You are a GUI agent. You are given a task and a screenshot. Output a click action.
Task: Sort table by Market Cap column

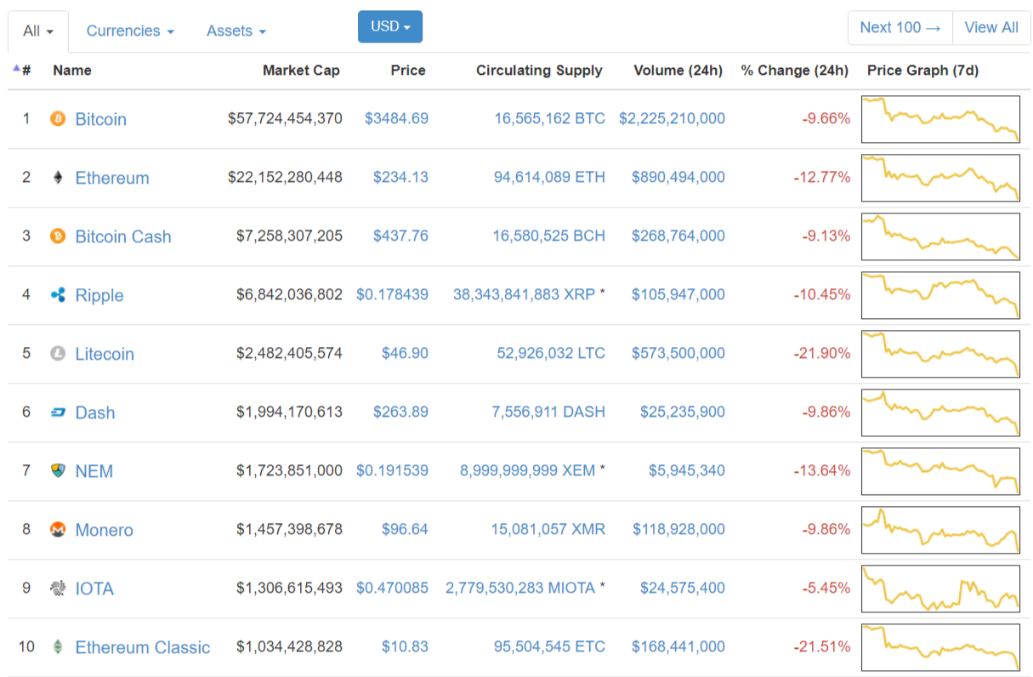301,71
